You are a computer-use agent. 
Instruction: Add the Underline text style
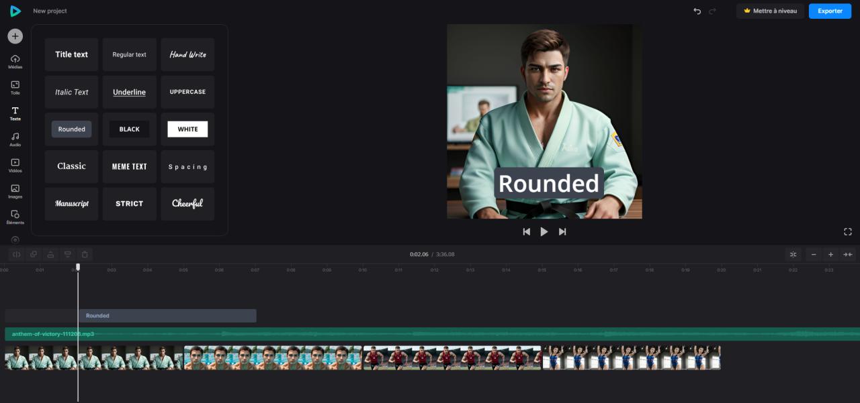pyautogui.click(x=129, y=92)
